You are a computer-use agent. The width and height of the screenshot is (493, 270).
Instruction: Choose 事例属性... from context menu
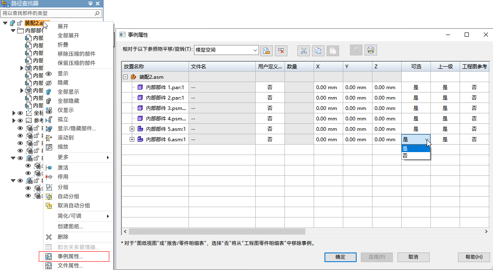pyautogui.click(x=70, y=256)
